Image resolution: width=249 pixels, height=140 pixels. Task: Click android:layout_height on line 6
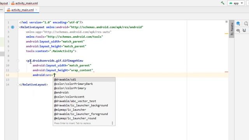pos(44,46)
